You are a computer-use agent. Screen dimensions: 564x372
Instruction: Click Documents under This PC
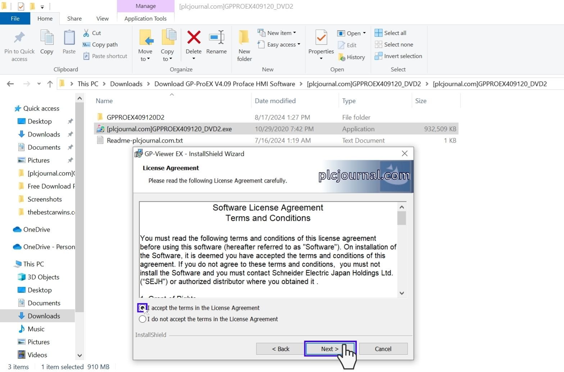pyautogui.click(x=44, y=303)
